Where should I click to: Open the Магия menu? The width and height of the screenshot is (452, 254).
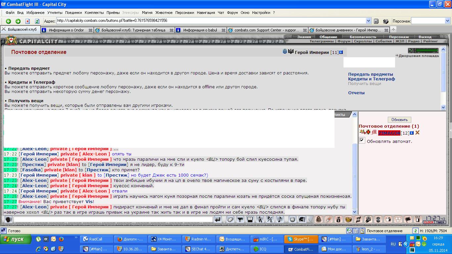tap(147, 13)
